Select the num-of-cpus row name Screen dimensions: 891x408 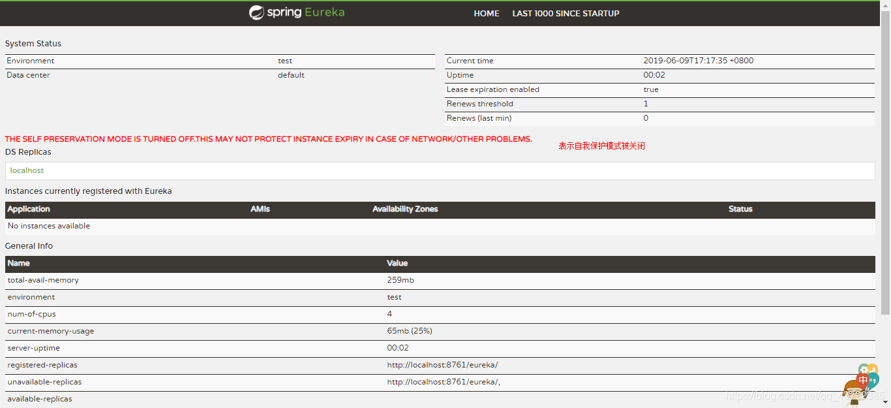tap(31, 314)
